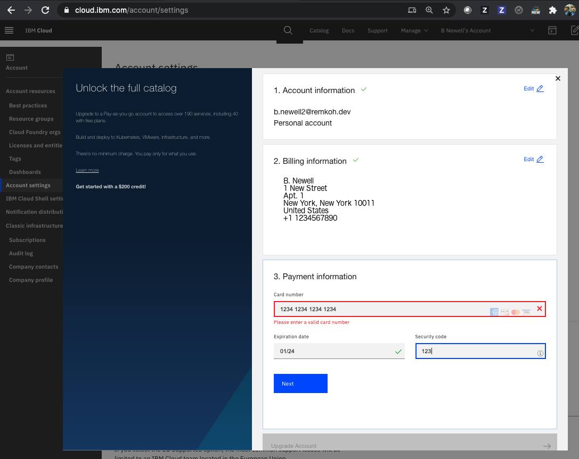Open the Docs header link
579x459 pixels.
click(x=348, y=31)
